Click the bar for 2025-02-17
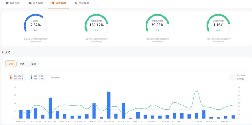This screenshot has height=125, width=252. pos(182,116)
